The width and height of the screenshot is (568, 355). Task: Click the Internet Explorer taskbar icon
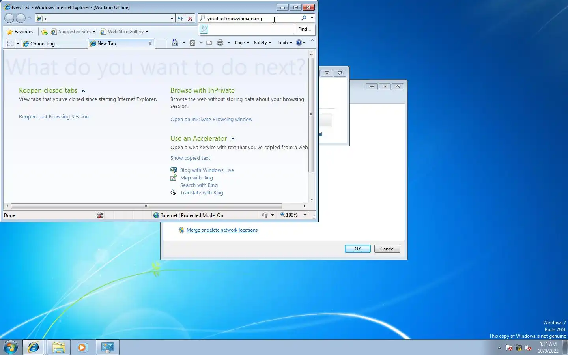pyautogui.click(x=34, y=347)
